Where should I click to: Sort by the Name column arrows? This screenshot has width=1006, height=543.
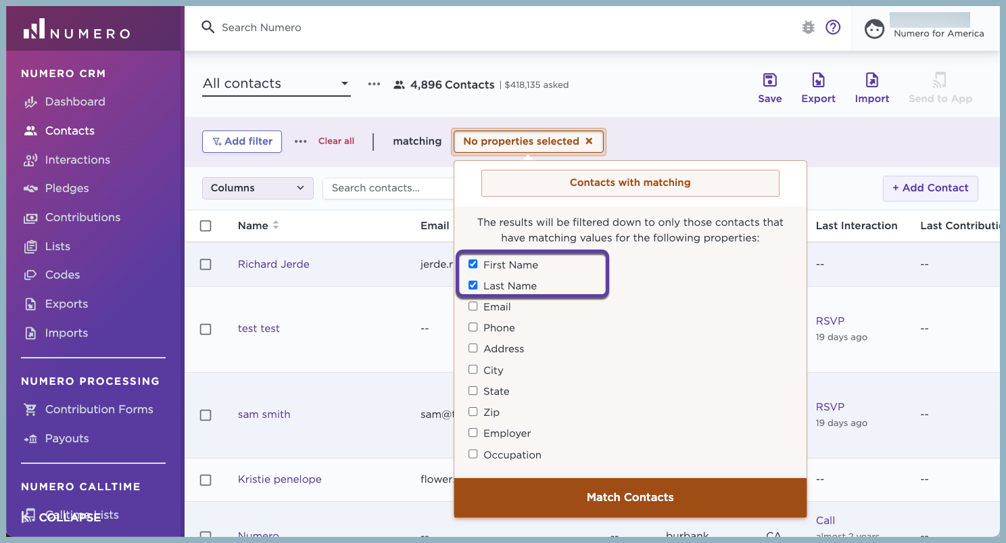click(276, 225)
